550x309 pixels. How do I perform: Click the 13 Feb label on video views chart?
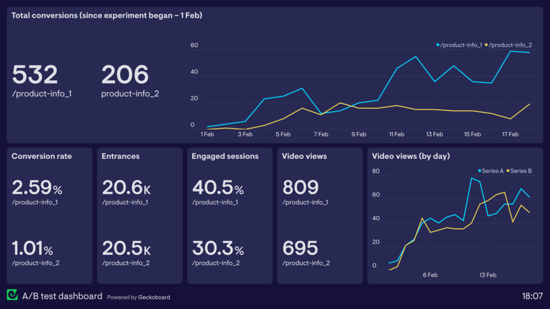pyautogui.click(x=488, y=275)
